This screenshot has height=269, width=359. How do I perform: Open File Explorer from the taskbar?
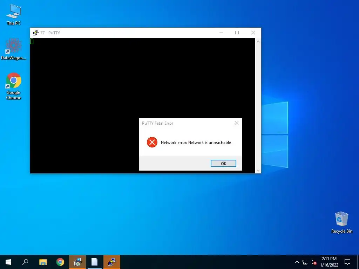(x=43, y=262)
